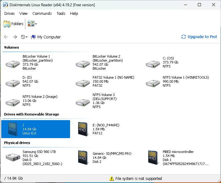Expand the view mode dropdown arrow
The image size is (221, 183).
36,24
